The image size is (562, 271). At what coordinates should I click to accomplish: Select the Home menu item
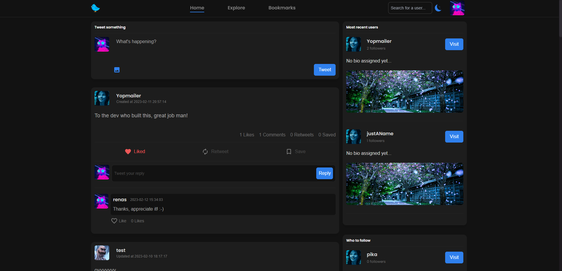tap(197, 8)
